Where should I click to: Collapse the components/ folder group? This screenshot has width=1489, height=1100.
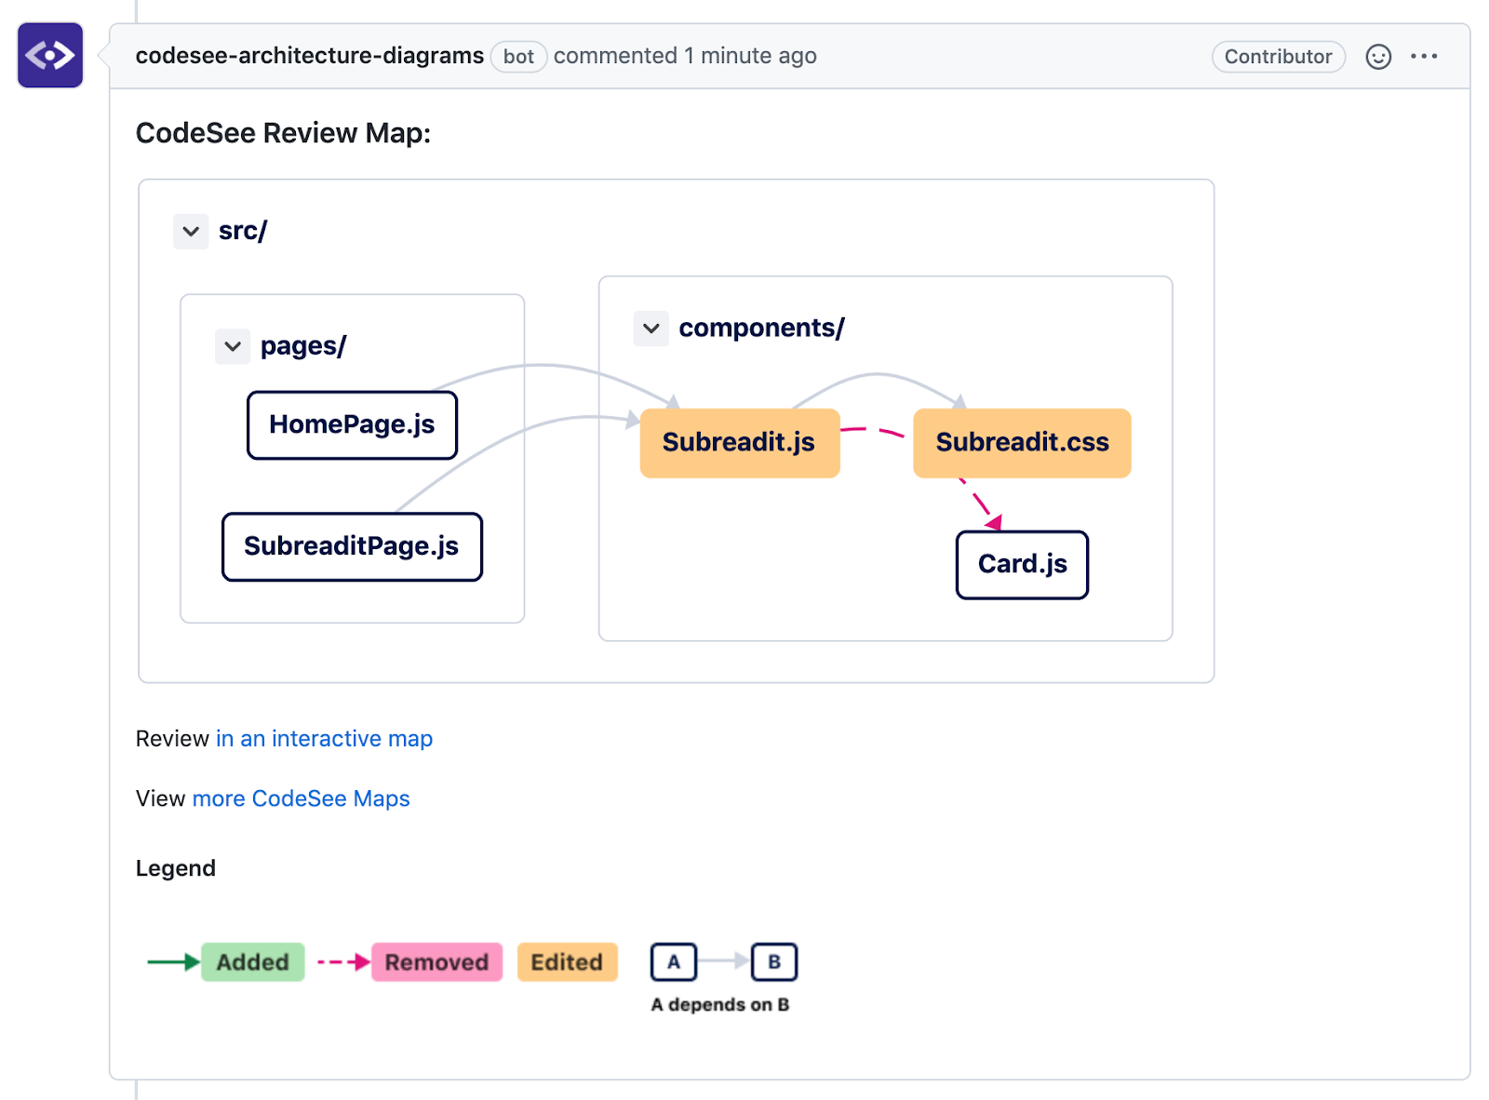pos(651,329)
